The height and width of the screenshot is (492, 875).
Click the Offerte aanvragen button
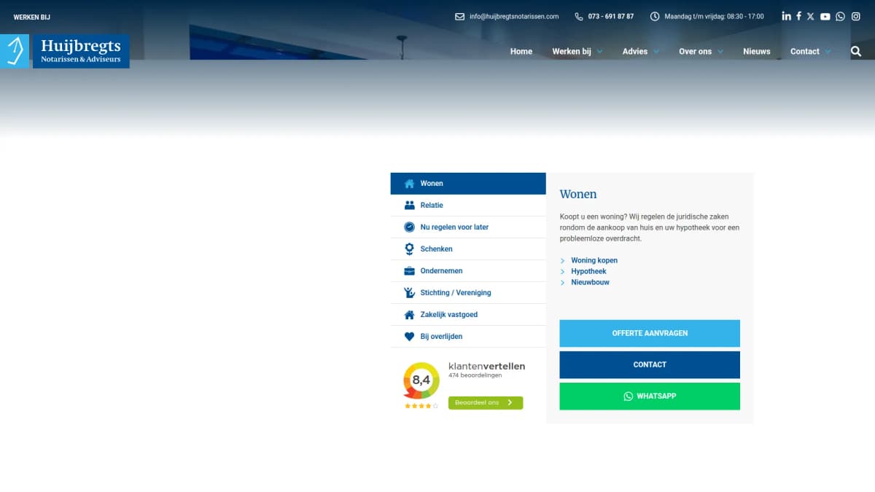tap(649, 333)
